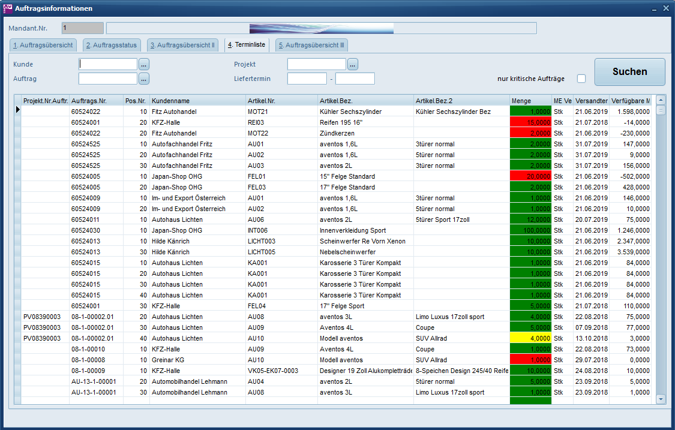This screenshot has height=430, width=675.
Task: Switch to the Auftragsübersicht tab
Action: tap(43, 45)
